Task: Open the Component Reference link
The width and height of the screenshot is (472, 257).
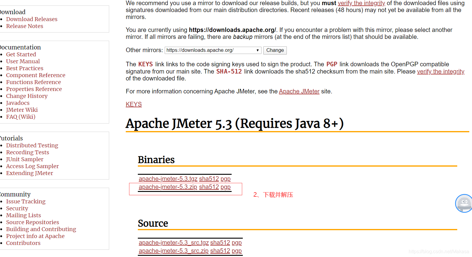Action: [x=36, y=75]
